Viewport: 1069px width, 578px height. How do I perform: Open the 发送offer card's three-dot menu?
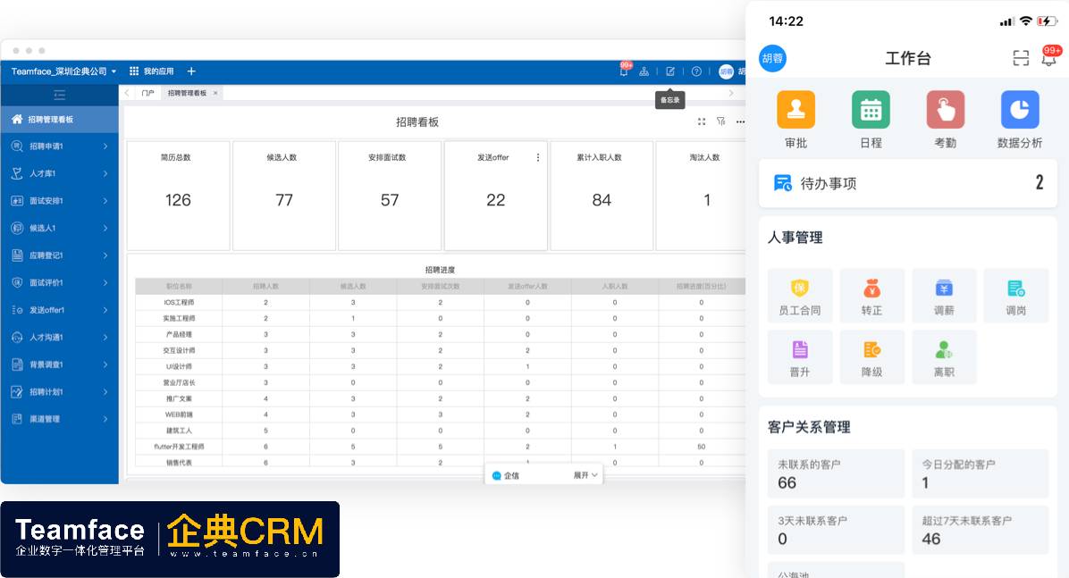(538, 157)
